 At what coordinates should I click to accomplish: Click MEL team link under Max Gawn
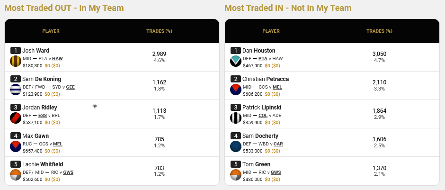[58, 144]
